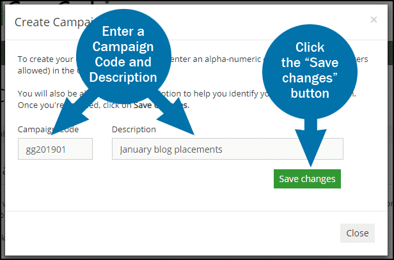Click the green Save changes button
394x260 pixels.
click(307, 179)
